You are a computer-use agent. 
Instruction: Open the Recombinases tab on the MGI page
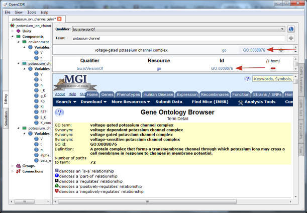point(215,94)
